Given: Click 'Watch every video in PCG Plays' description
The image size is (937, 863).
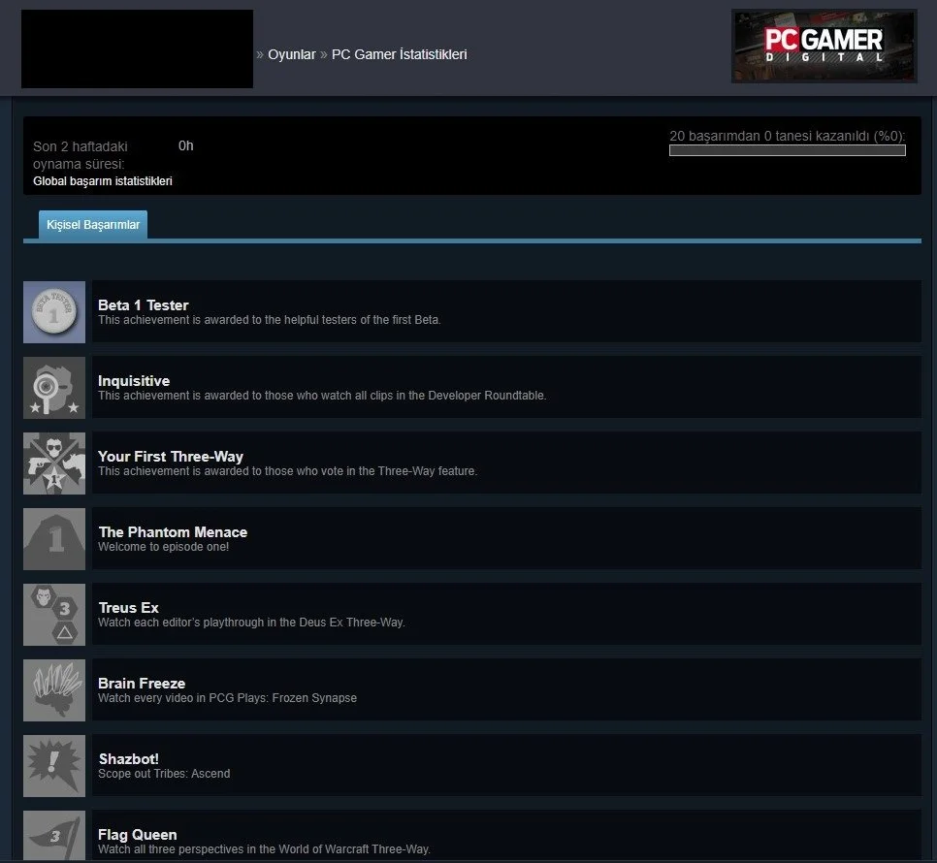Looking at the screenshot, I should (228, 698).
